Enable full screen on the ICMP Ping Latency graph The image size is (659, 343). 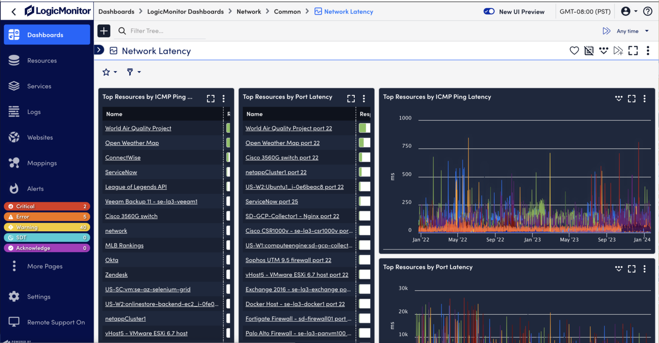click(x=632, y=98)
